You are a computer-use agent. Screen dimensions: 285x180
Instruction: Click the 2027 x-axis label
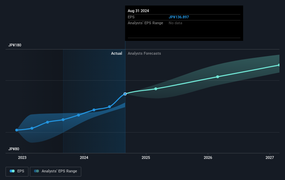pyautogui.click(x=269, y=157)
